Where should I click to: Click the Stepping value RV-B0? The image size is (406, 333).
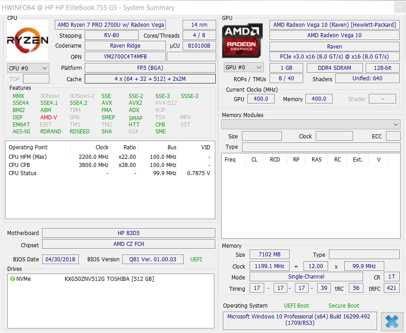tap(111, 35)
